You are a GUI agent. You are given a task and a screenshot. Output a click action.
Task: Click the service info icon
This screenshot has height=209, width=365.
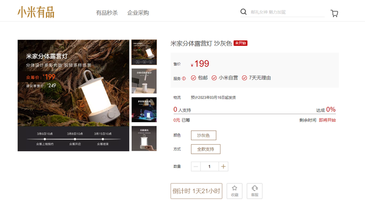[x=184, y=78]
